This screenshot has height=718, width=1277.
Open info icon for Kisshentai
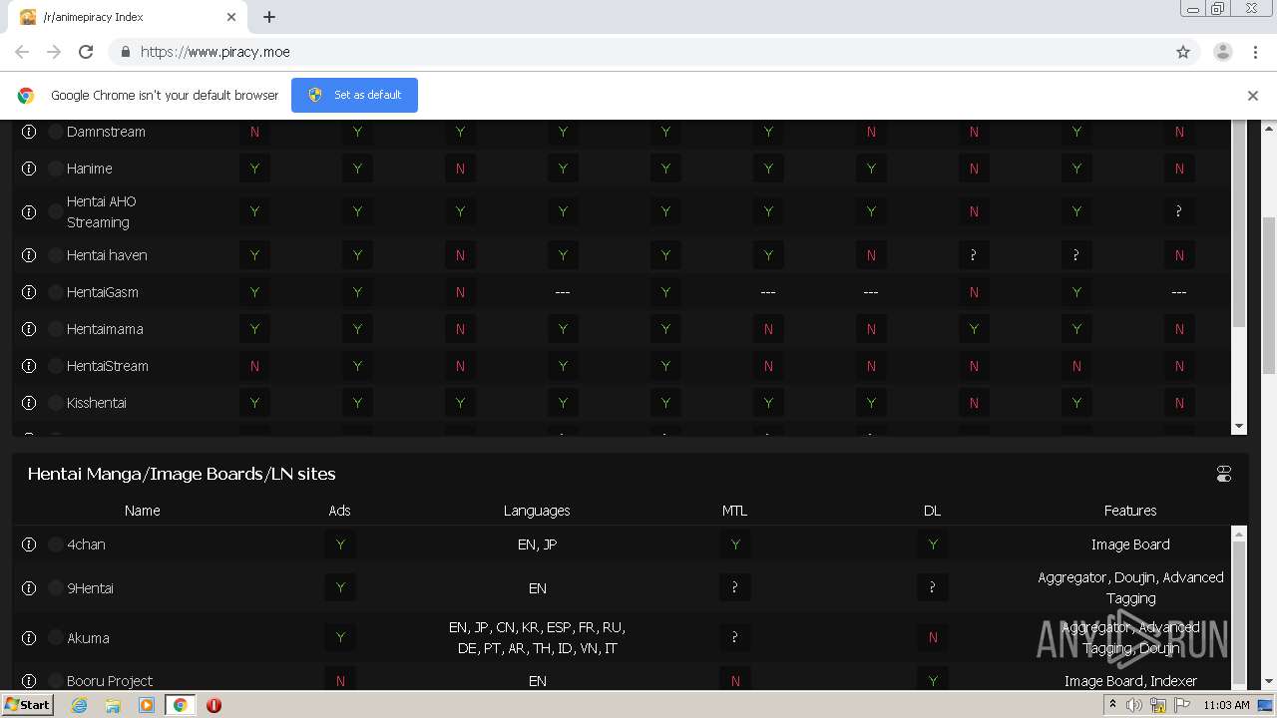coord(29,403)
